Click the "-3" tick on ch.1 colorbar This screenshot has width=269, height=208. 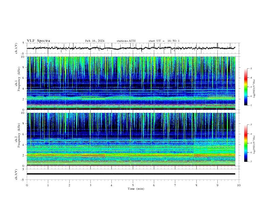(x=251, y=68)
